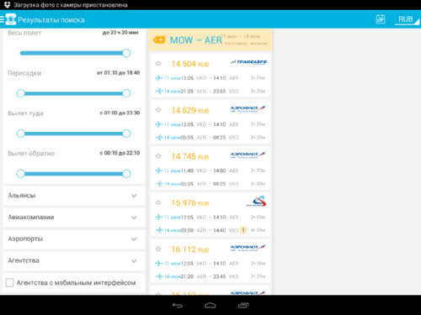Open the hamburger menu beside the app logo
The height and width of the screenshot is (315, 421).
2,19
